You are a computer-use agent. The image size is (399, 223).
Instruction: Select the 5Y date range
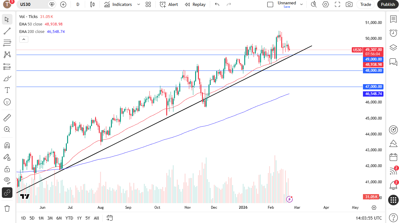tap(88, 218)
